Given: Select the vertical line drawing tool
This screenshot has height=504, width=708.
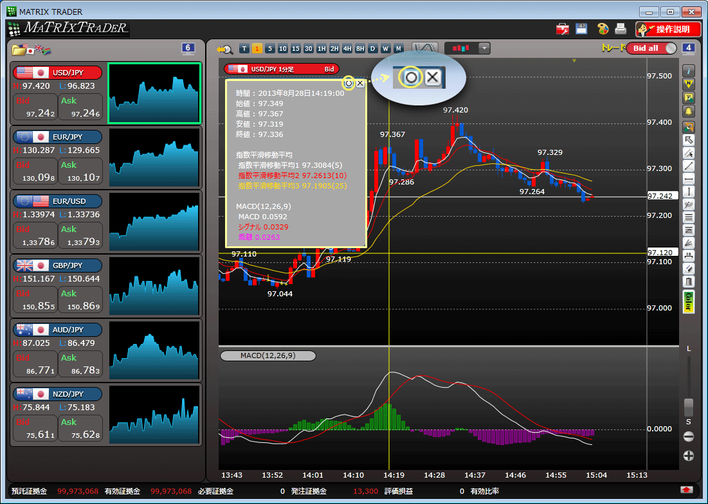Looking at the screenshot, I should [x=689, y=192].
